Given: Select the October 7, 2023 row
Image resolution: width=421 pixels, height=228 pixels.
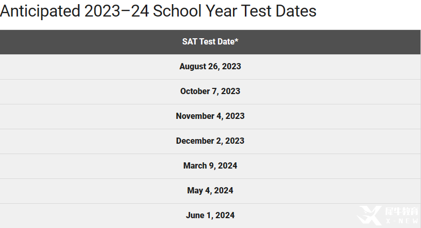Looking at the screenshot, I should coord(210,92).
